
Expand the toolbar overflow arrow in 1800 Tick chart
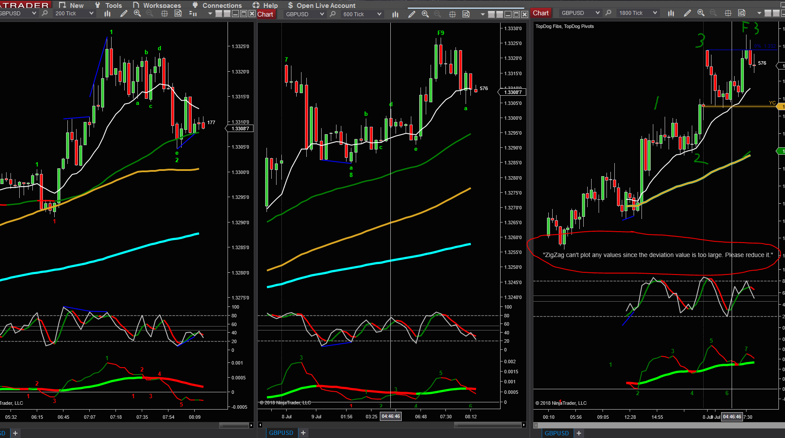[759, 13]
